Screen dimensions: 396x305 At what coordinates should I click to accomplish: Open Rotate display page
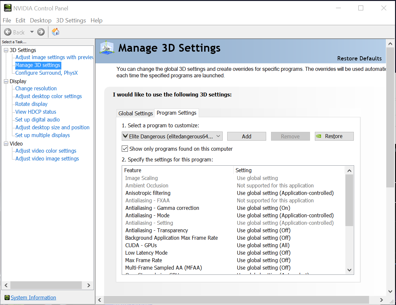(x=31, y=104)
